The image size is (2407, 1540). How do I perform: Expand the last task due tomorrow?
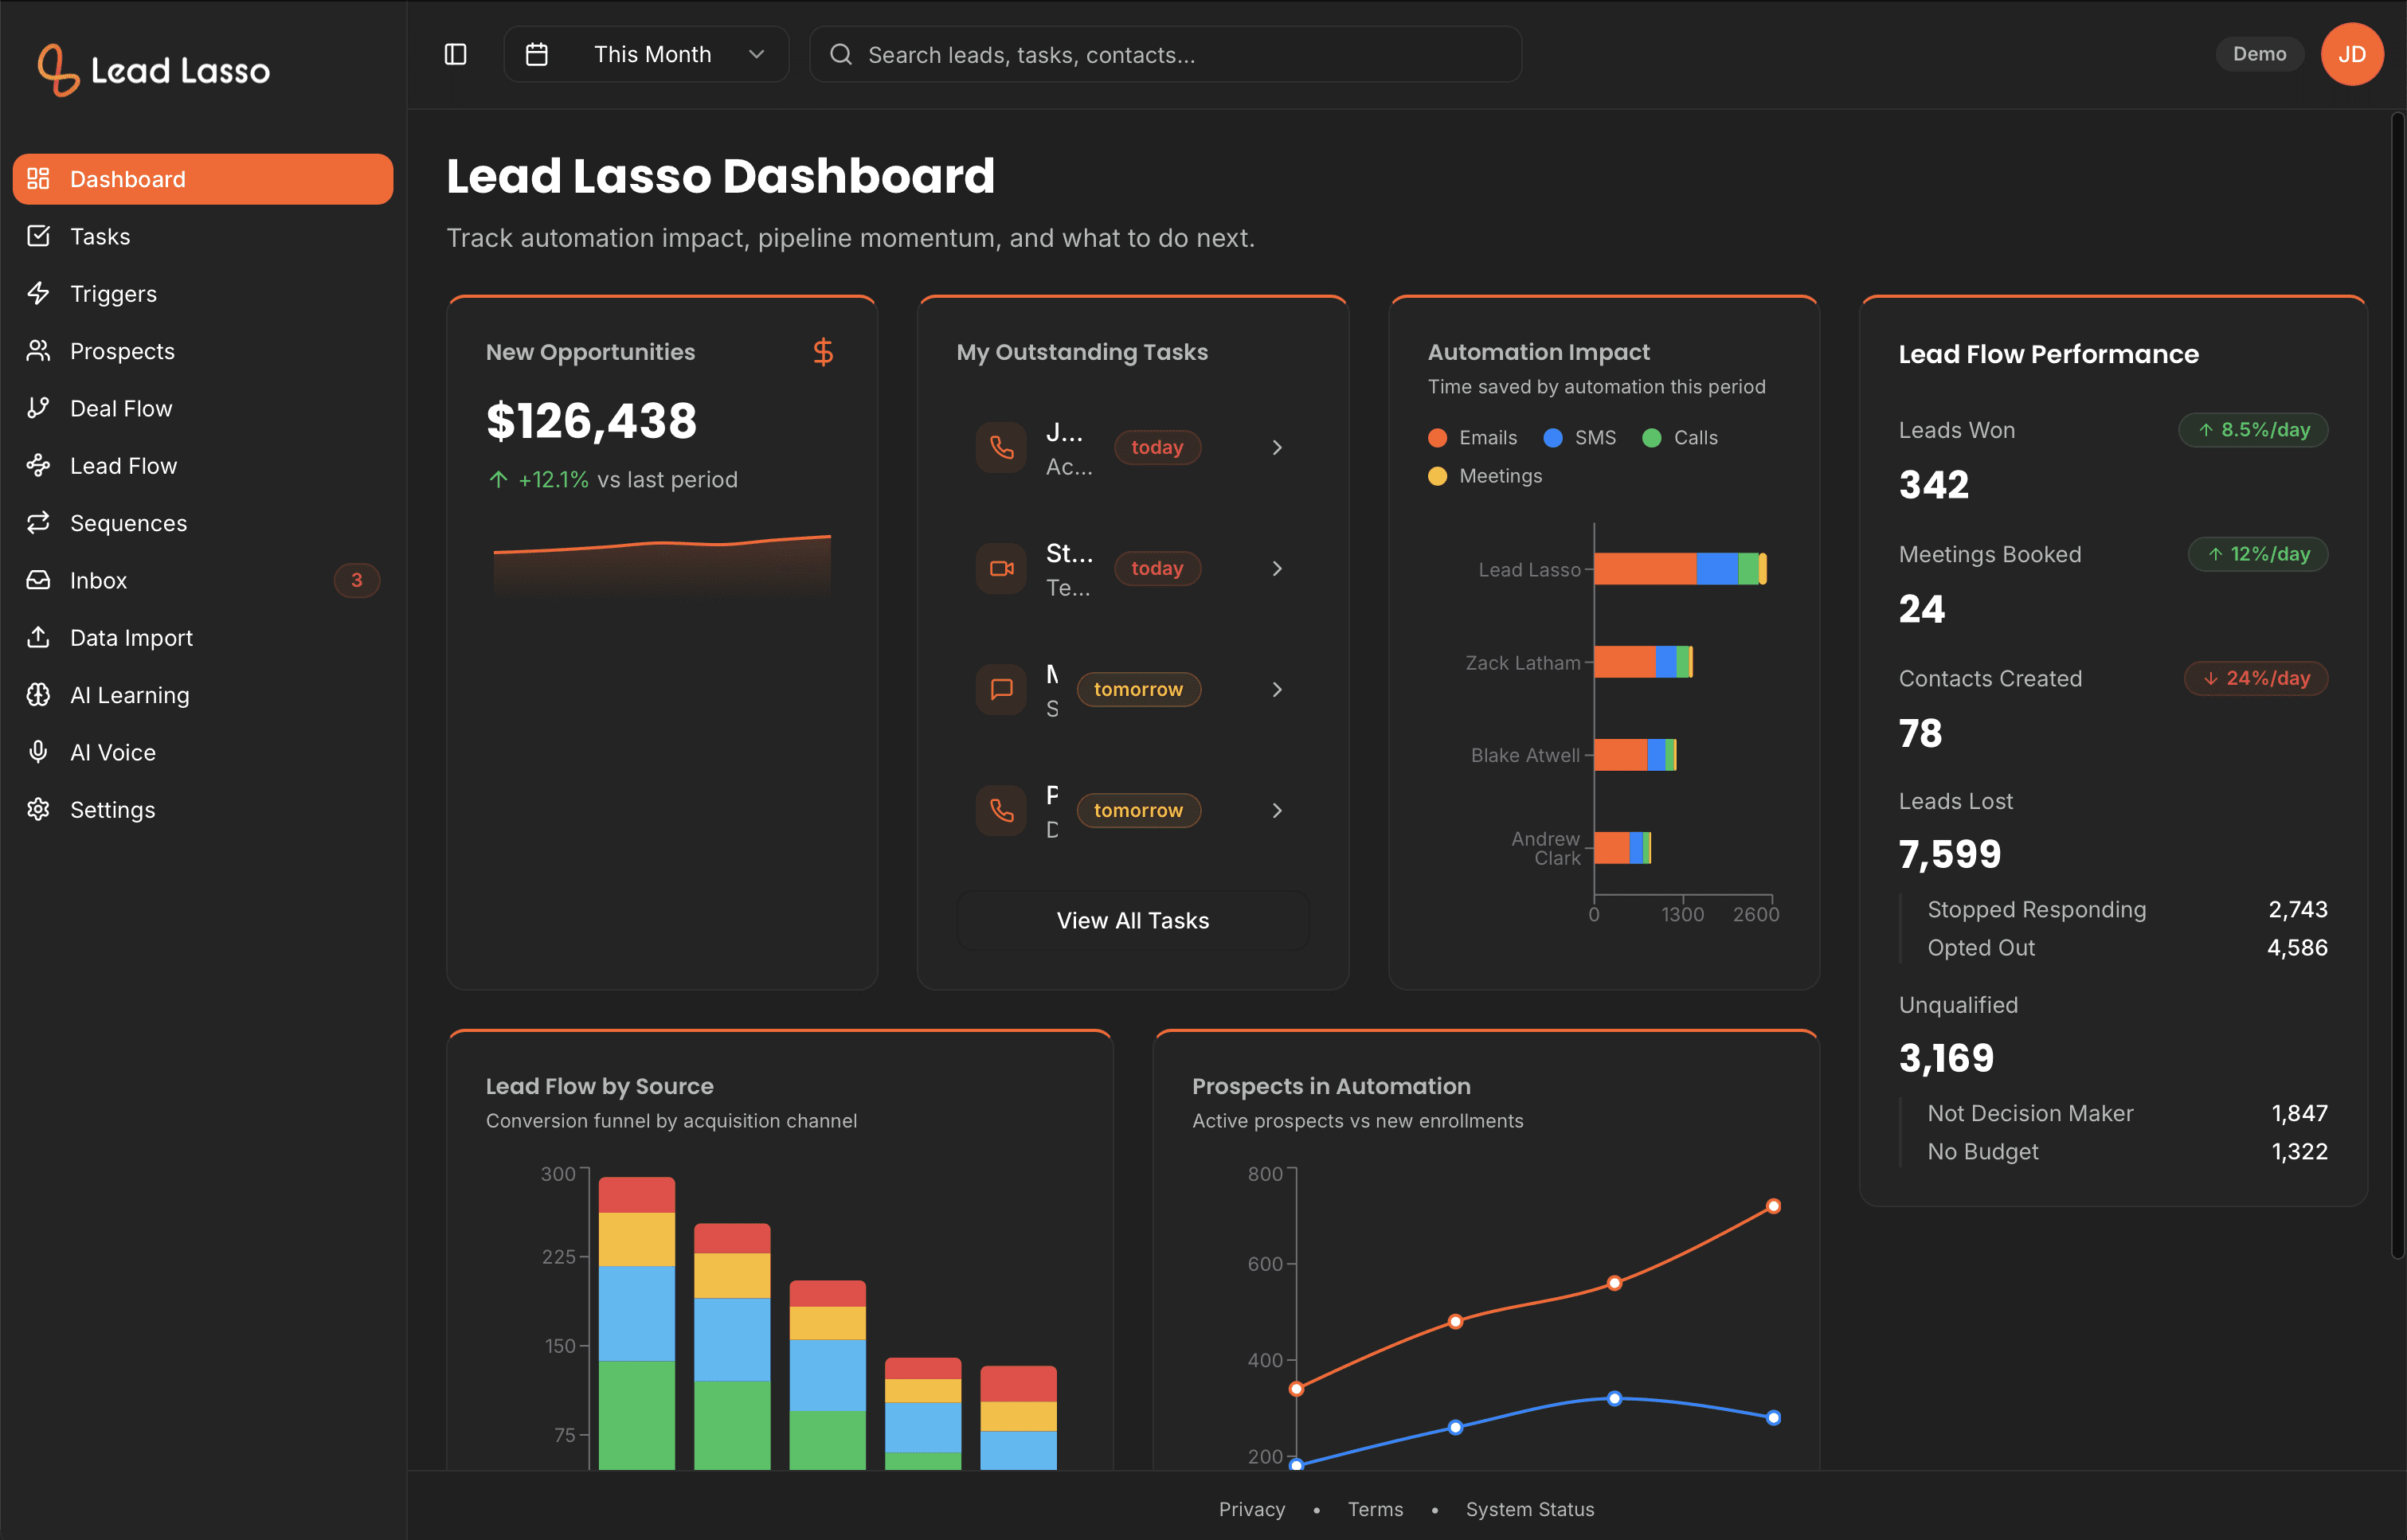pos(1276,810)
